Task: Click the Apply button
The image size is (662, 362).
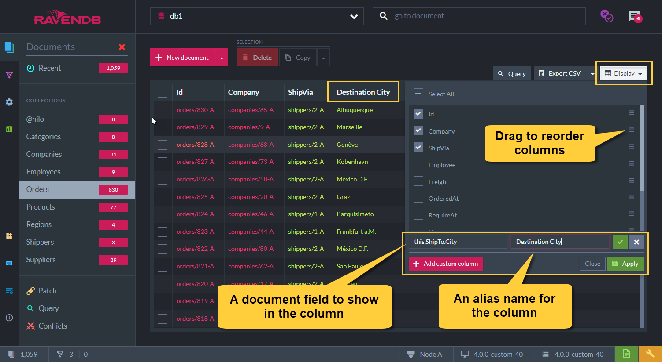Action: click(625, 264)
